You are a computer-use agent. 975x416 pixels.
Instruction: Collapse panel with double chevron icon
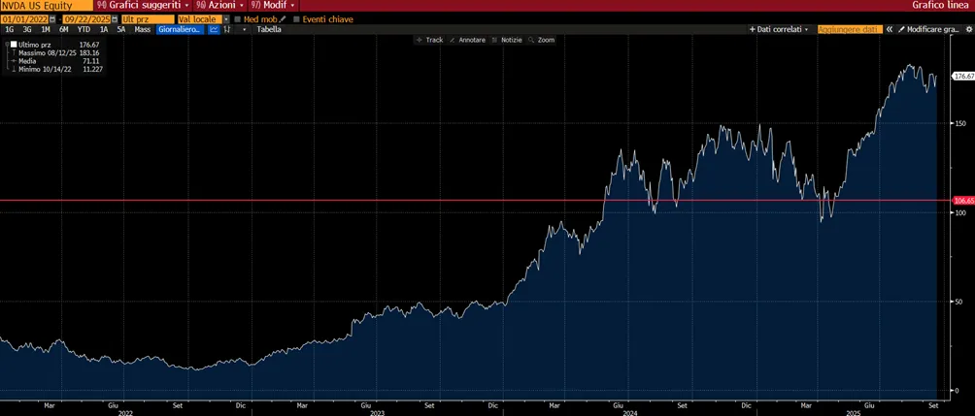[x=890, y=29]
